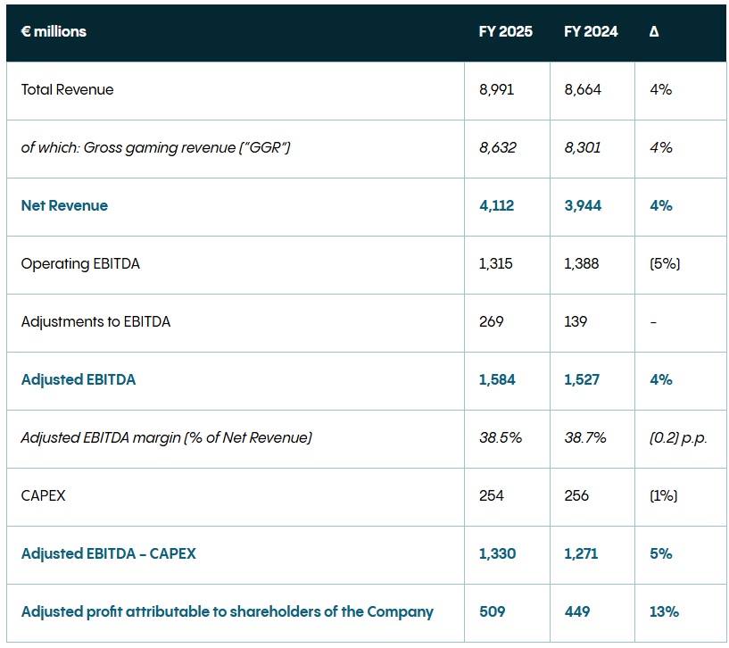Click the Total Revenue row label
729x648 pixels.
click(x=67, y=89)
